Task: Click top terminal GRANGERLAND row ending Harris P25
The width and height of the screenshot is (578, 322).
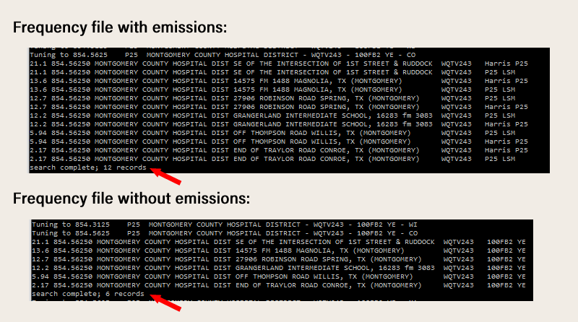Action: tap(279, 124)
